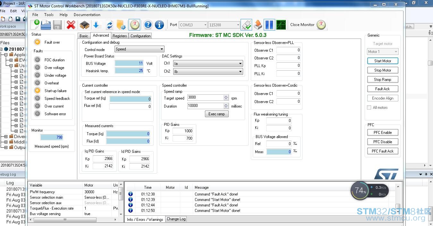The image size is (433, 226).
Task: Create a new project with the toolbar icon
Action: pyautogui.click(x=35, y=24)
